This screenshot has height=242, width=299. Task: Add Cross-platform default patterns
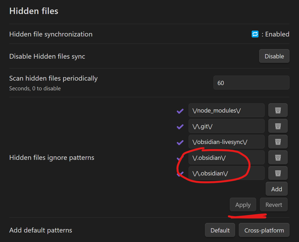click(x=264, y=230)
